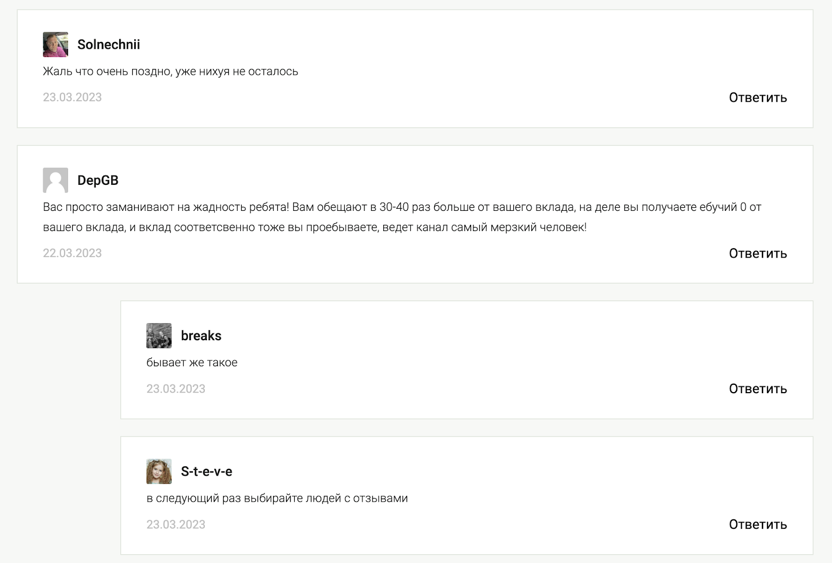
Task: Click the DepGB comment text "Вас просто заманивают"
Action: click(x=402, y=217)
